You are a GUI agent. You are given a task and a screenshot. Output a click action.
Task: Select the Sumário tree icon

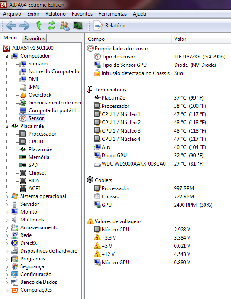23,64
